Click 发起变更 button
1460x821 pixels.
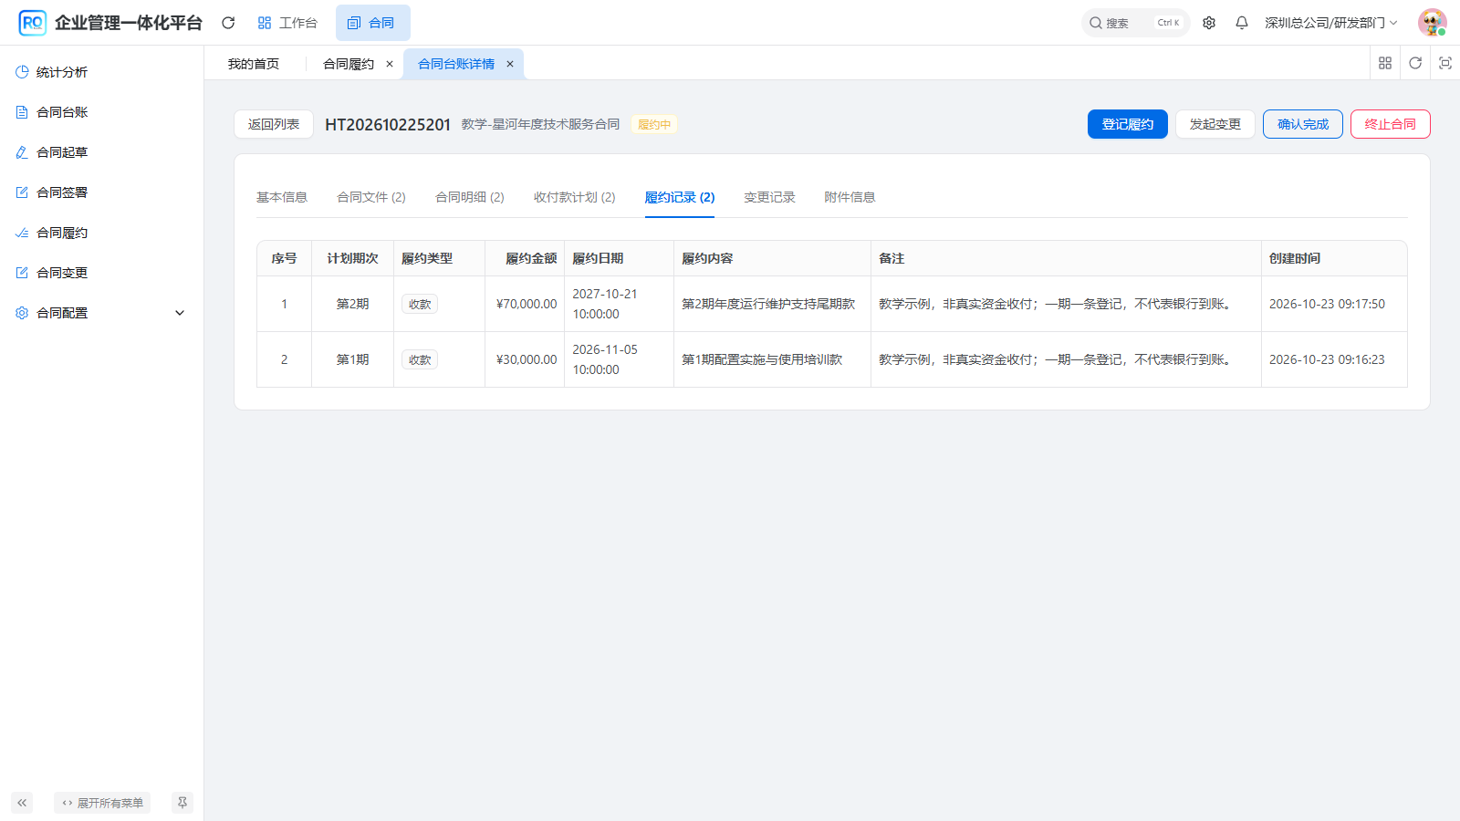tap(1215, 124)
